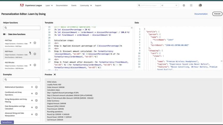This screenshot has height=125, width=223.
Task: Show info for Advanced String and Date Manipulation
Action: (x=36, y=114)
